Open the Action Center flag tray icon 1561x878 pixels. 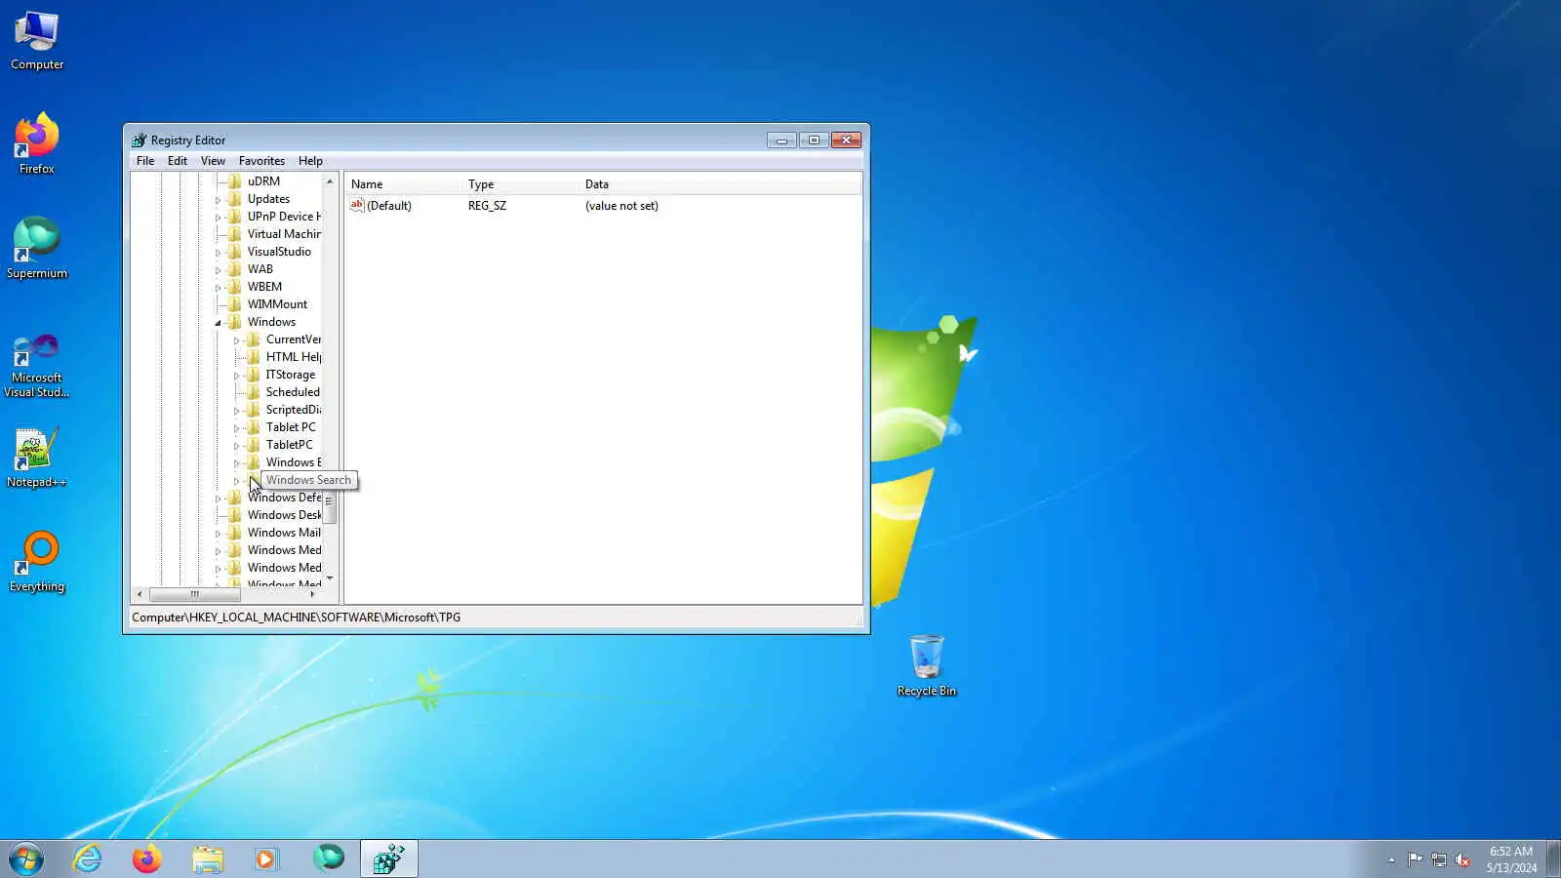[1415, 859]
